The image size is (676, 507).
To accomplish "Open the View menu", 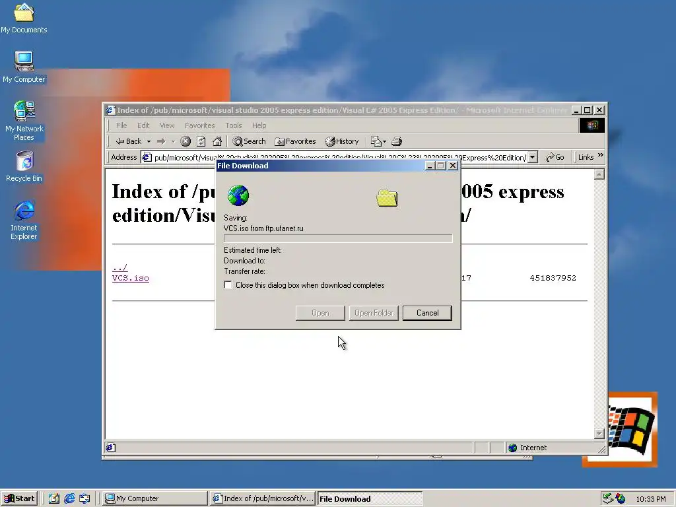I will (x=167, y=125).
